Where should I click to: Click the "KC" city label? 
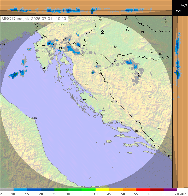tap(127, 20)
